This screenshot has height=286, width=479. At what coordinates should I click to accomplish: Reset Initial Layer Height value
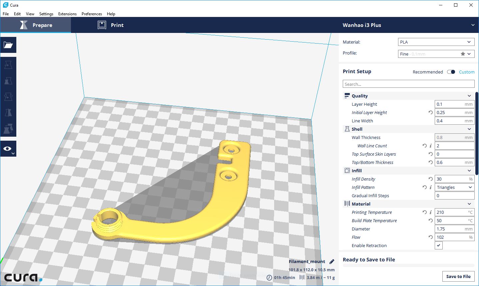click(431, 112)
